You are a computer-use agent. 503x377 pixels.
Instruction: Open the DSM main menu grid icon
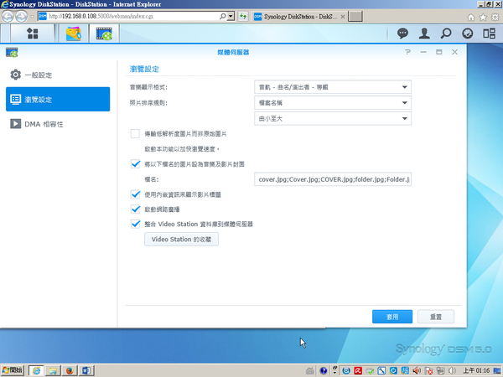(33, 34)
